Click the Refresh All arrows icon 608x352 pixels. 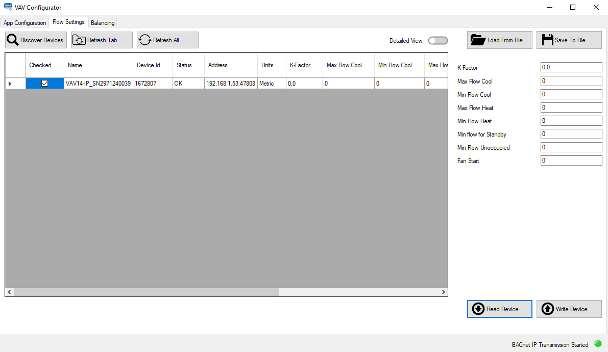point(144,40)
